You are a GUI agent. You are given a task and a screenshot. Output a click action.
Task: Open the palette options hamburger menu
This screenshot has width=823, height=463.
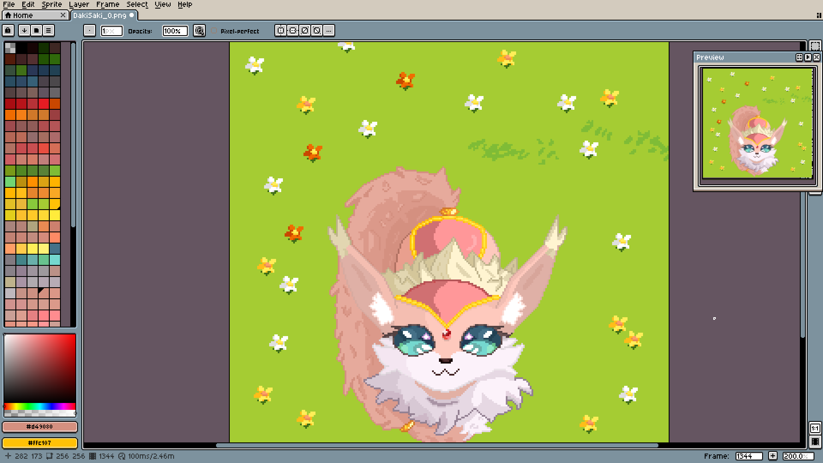(x=48, y=30)
